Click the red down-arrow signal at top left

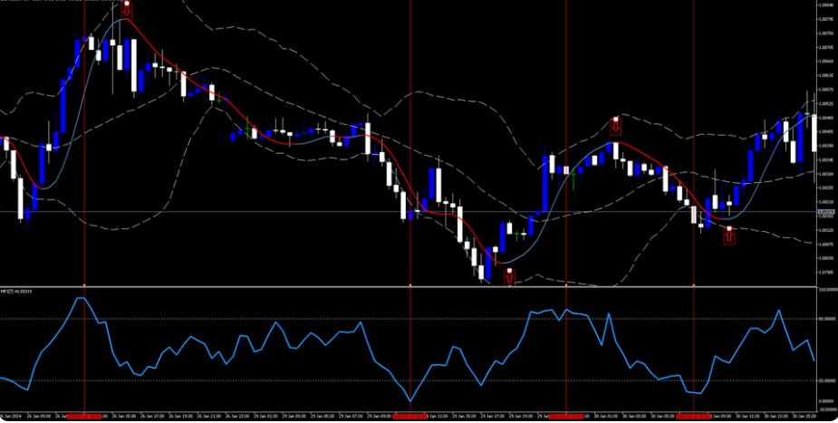[x=126, y=8]
